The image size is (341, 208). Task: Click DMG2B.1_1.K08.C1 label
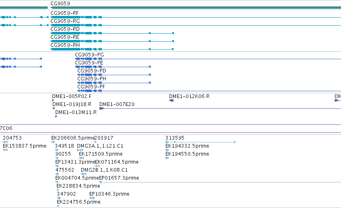click(x=104, y=170)
